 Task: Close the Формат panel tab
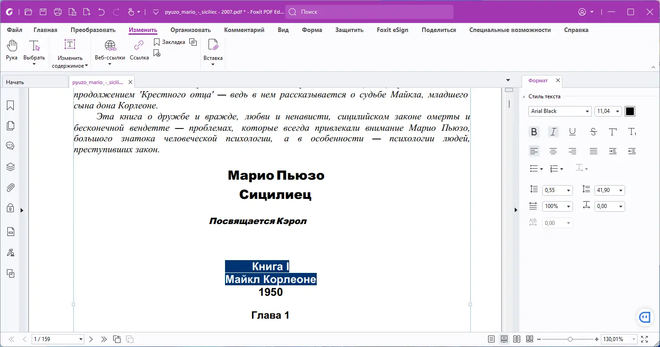(558, 80)
